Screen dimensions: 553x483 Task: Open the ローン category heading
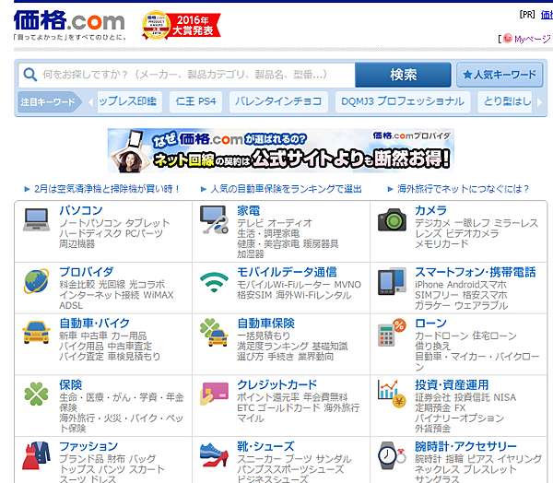click(x=430, y=324)
